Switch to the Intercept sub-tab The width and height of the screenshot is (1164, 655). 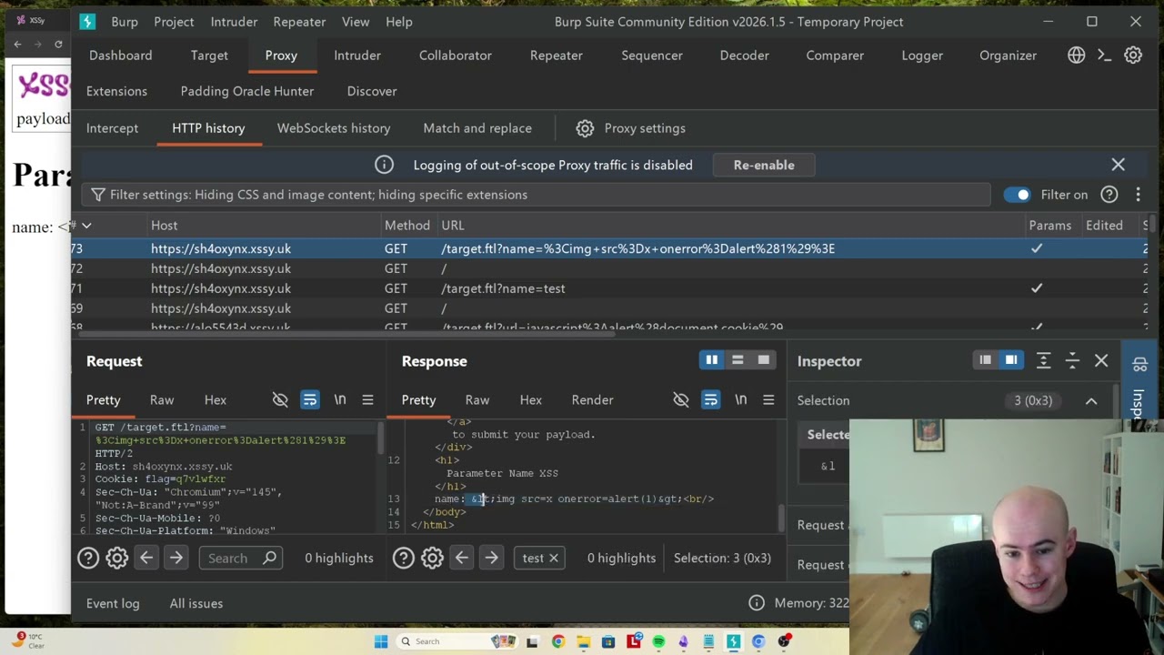113,128
